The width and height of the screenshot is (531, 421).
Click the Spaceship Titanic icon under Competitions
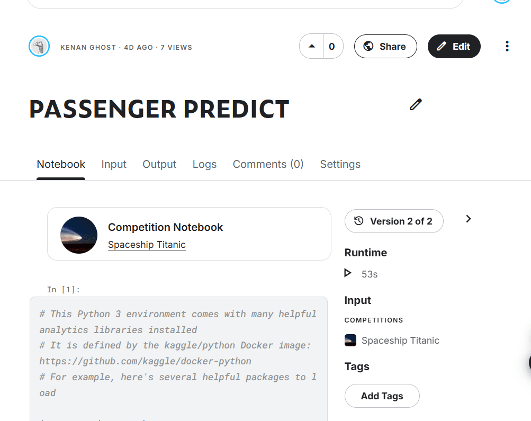click(x=350, y=341)
